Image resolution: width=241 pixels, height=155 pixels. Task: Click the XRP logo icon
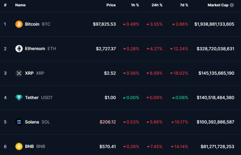(19, 73)
